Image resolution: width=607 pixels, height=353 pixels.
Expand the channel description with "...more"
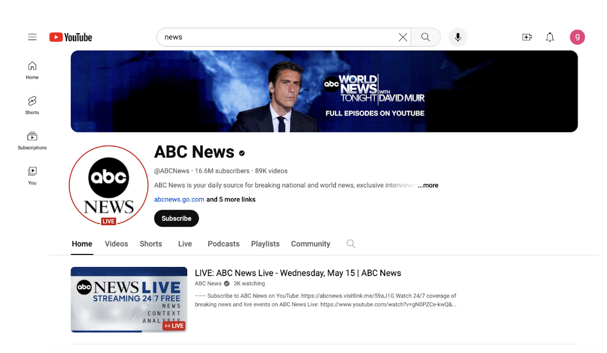click(428, 185)
